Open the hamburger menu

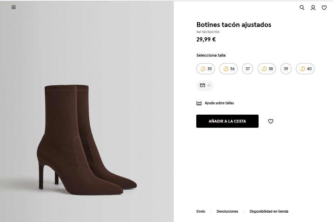click(13, 7)
